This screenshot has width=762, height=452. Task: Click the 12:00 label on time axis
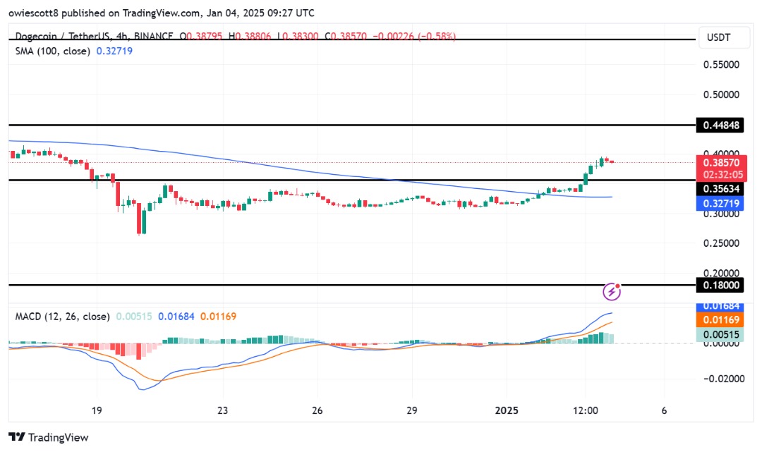[586, 410]
